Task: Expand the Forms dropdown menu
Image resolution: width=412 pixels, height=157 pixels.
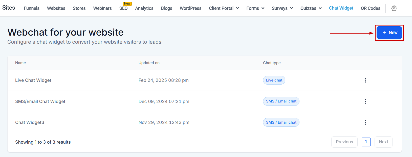Action: 255,8
